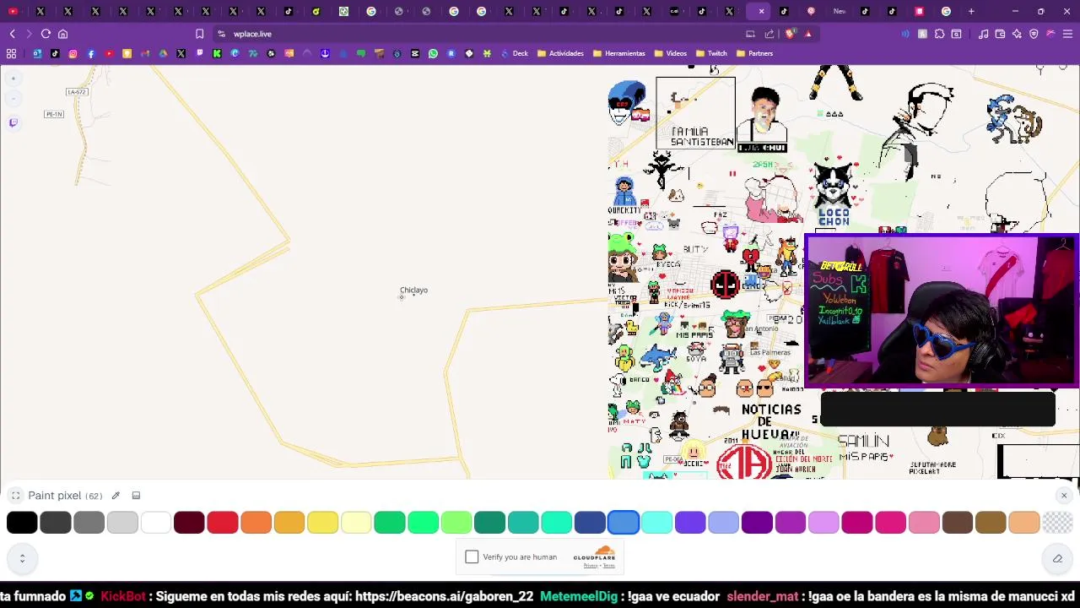
Task: Open the Deck bookmark
Action: (514, 53)
